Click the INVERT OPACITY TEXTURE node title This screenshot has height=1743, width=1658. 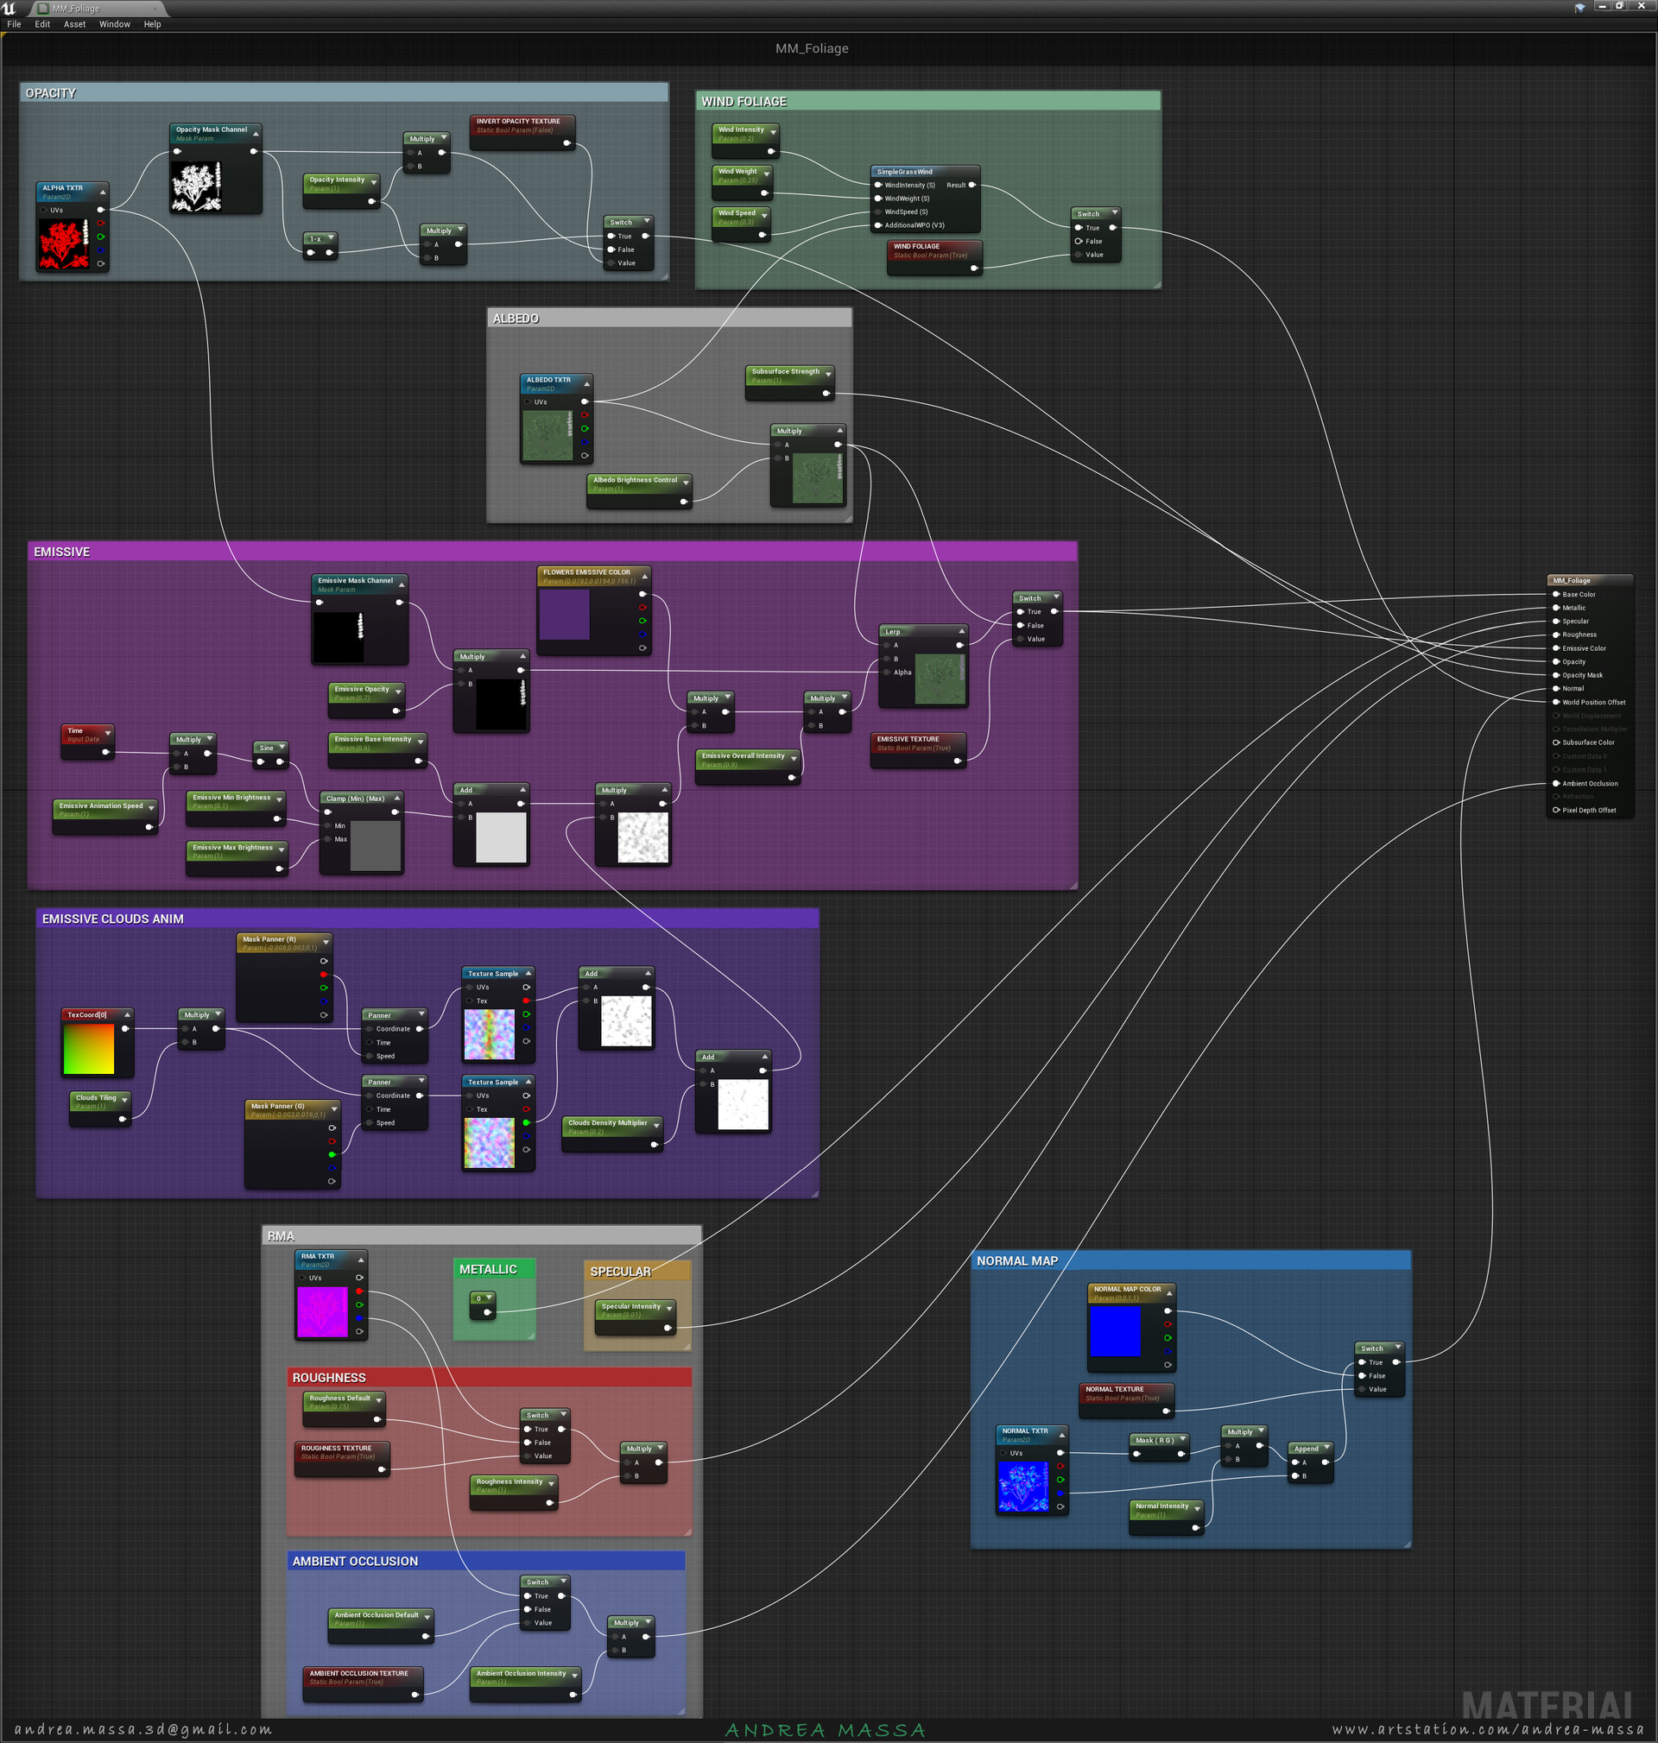[518, 121]
